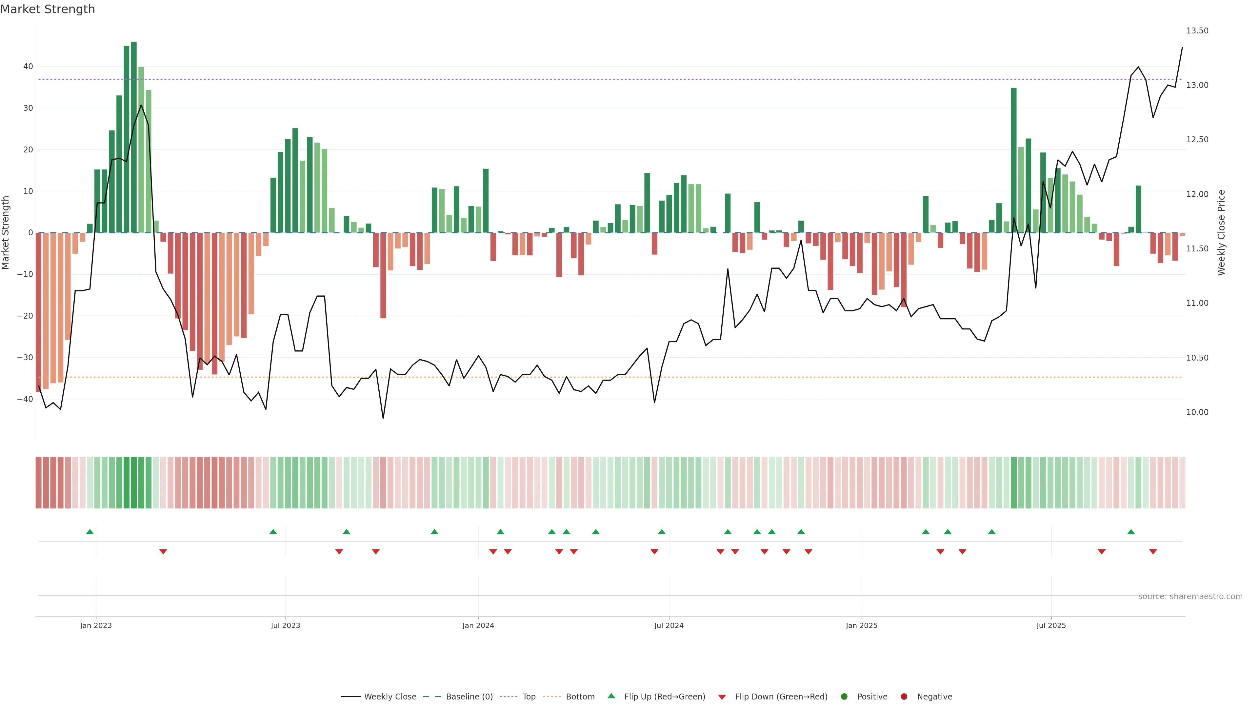Click the Market Strength chart title
Viewport: 1259px width, 708px height.
tap(48, 9)
